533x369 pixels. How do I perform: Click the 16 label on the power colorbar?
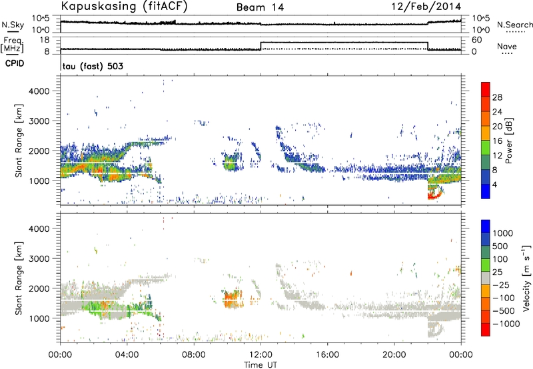(x=497, y=141)
